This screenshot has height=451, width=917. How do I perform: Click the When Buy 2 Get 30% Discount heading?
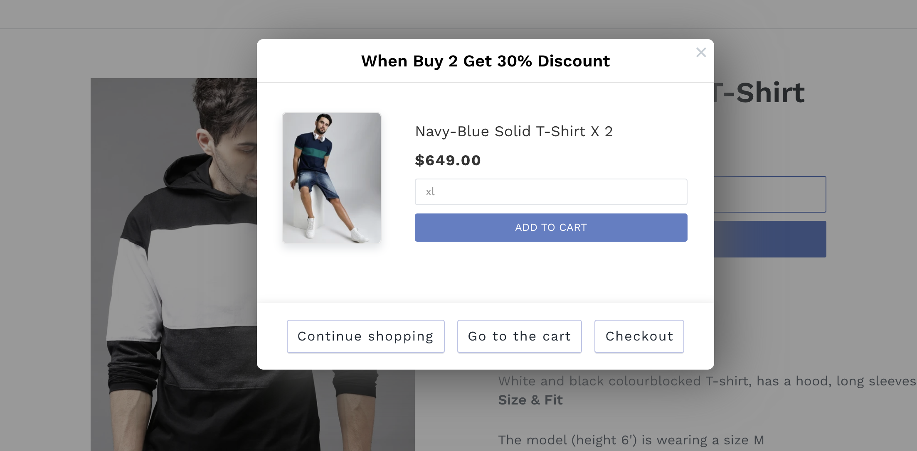click(485, 61)
